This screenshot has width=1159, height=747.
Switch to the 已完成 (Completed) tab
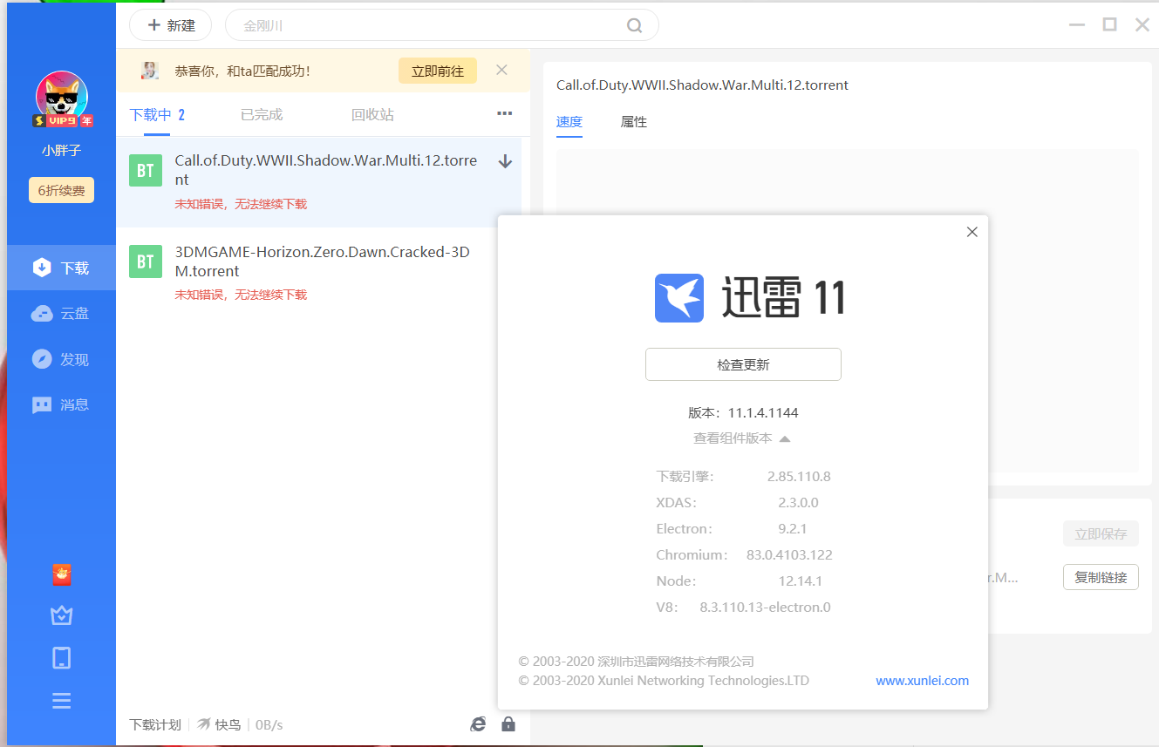[261, 114]
